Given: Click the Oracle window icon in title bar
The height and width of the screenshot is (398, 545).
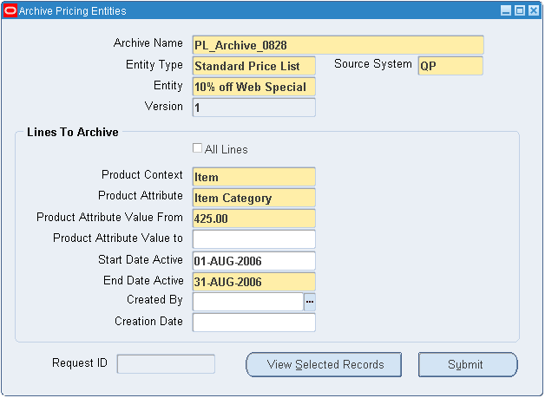Looking at the screenshot, I should click(11, 10).
